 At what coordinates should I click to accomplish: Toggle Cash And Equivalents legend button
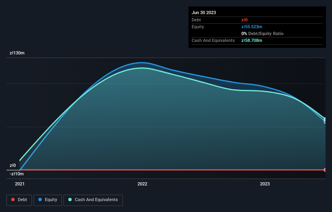pos(93,200)
